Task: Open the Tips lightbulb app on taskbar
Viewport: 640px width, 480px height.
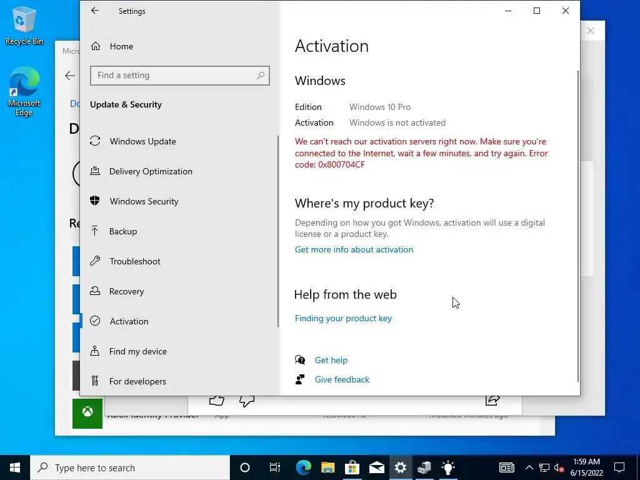Action: 448,467
